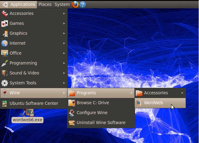Screen dimensions: 199x143
Task: Click the WordWeb W icon
Action: (139, 103)
